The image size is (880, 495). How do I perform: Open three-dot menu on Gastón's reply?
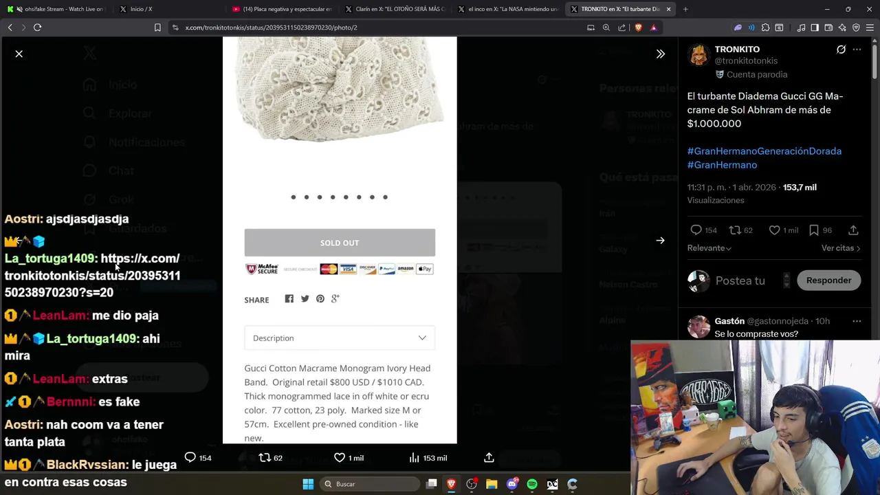(x=857, y=321)
